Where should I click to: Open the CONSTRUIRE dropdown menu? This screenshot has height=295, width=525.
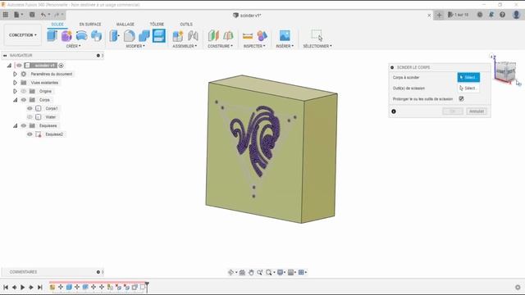[220, 46]
